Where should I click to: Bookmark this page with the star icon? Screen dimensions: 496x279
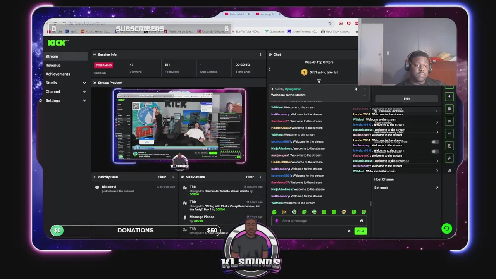[x=330, y=24]
